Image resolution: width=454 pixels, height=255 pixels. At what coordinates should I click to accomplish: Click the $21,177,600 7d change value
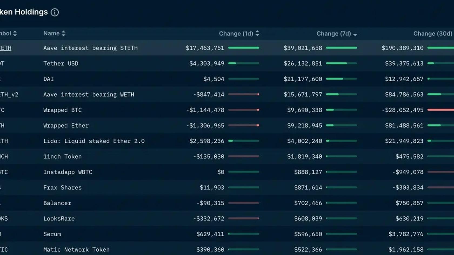[303, 79]
